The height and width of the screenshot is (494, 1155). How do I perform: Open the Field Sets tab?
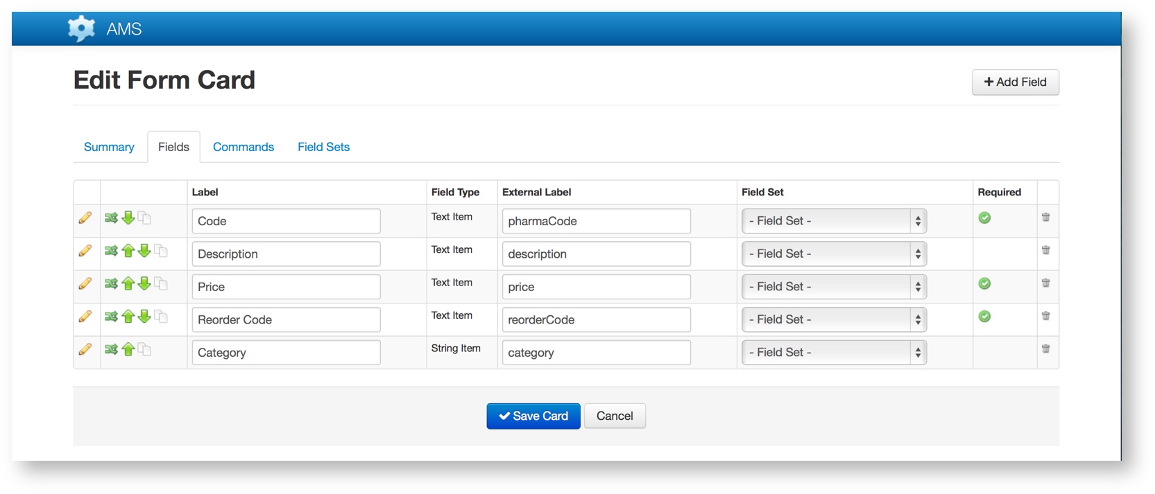click(323, 147)
